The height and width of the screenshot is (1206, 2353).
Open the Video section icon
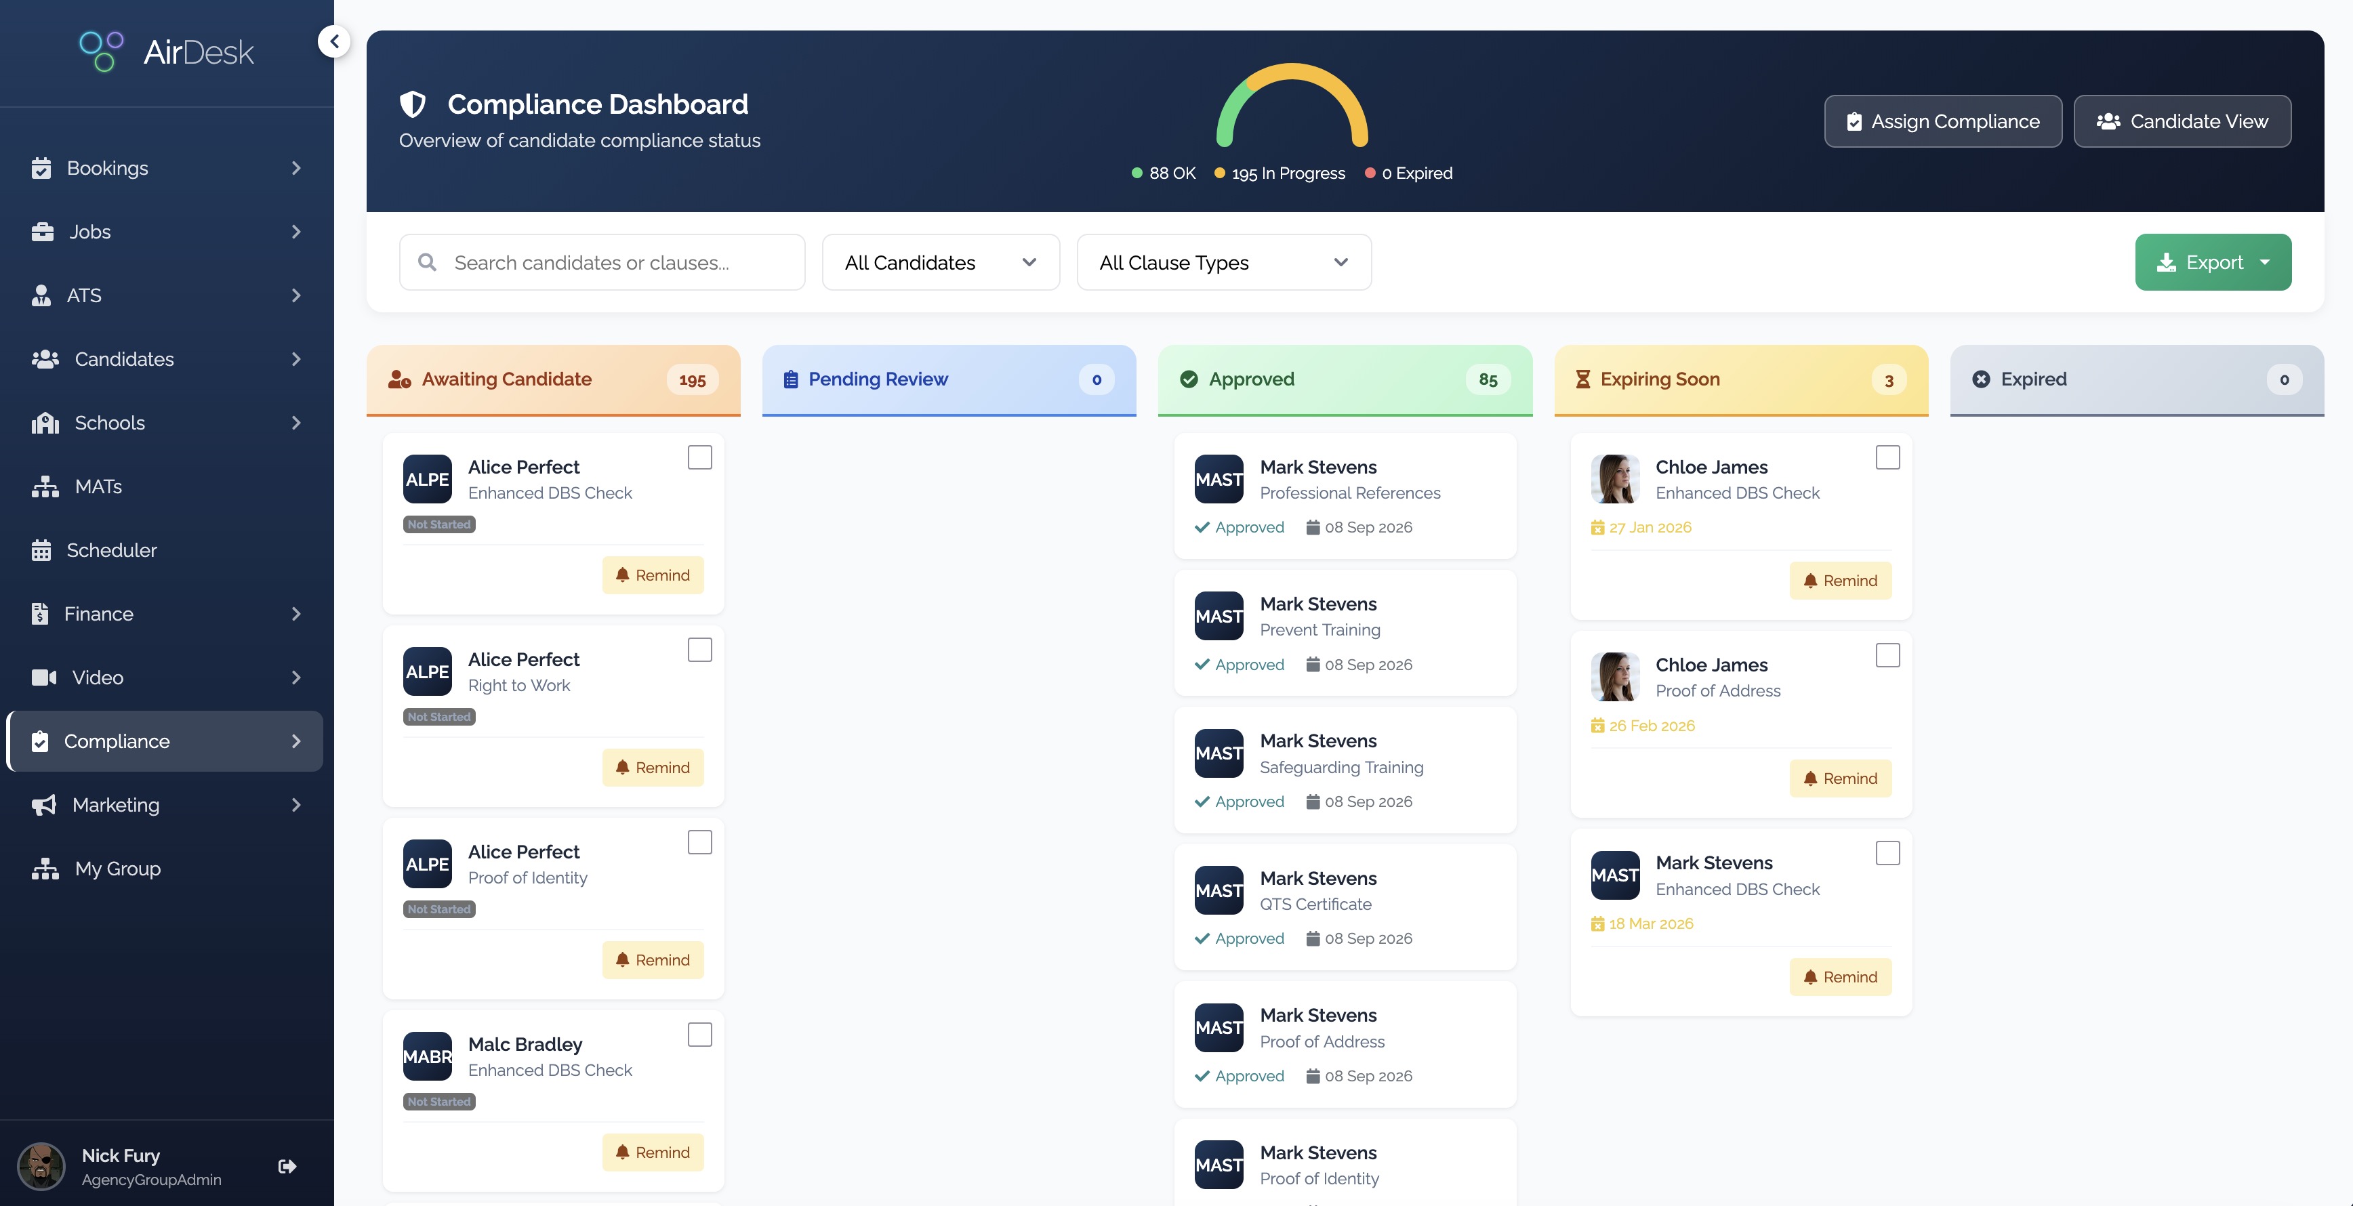44,678
